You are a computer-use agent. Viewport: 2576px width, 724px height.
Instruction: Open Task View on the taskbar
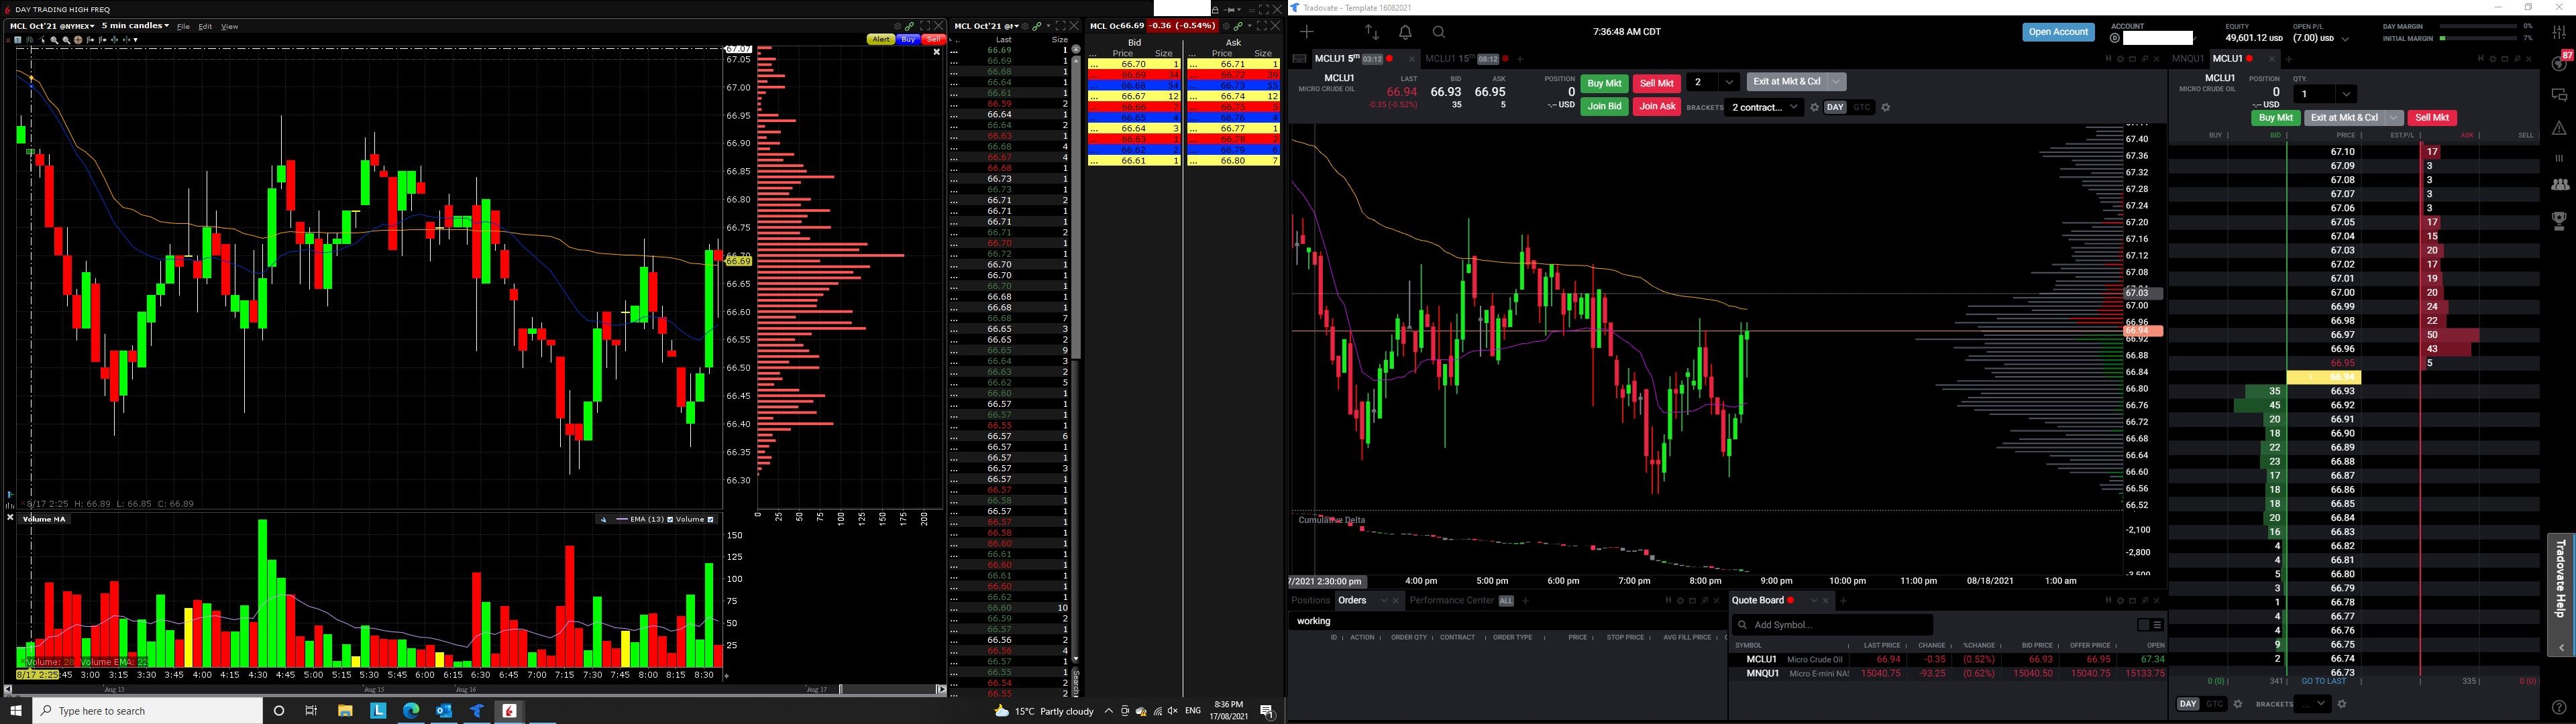(x=311, y=711)
